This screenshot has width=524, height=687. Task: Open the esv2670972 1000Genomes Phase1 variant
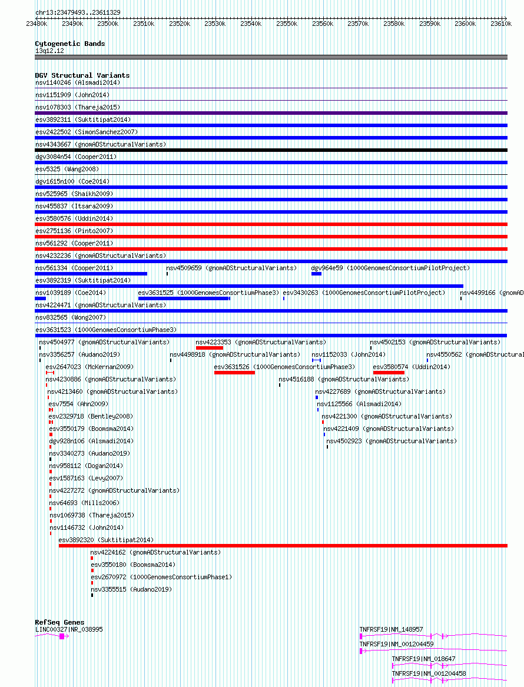coord(161,576)
